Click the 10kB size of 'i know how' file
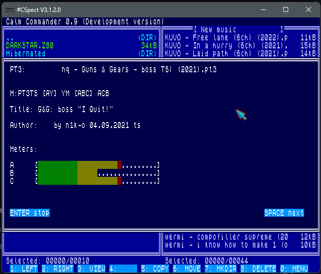The width and height of the screenshot is (321, 274). pyautogui.click(x=308, y=245)
